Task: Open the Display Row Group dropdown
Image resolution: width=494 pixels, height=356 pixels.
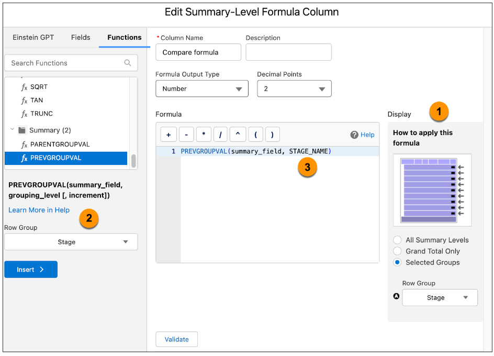Action: (x=440, y=297)
